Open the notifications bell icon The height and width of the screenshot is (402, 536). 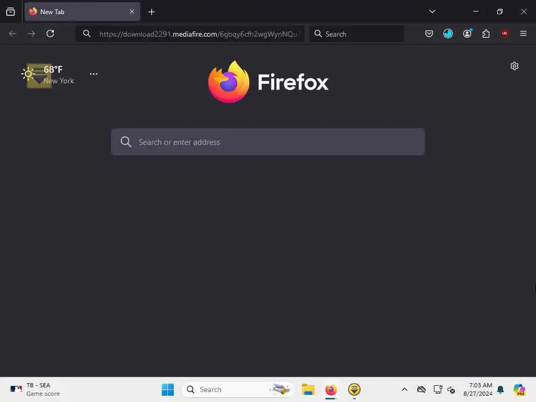coord(500,389)
